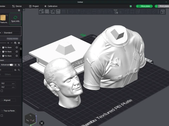The width and height of the screenshot is (169, 126).
Task: Edit the first PLA Basic filament preset
Action: (x=17, y=47)
